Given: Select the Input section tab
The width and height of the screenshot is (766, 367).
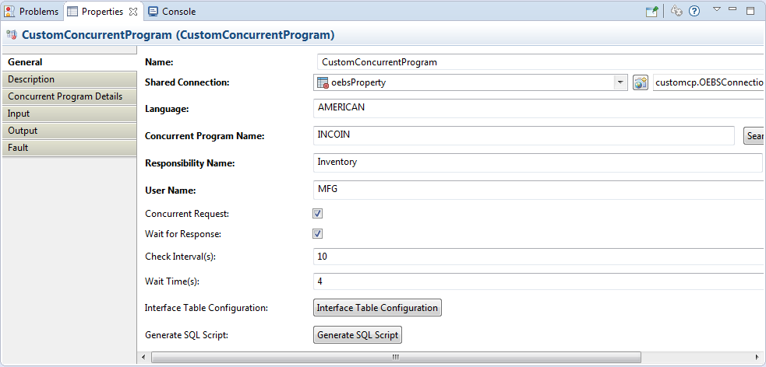Looking at the screenshot, I should 19,114.
